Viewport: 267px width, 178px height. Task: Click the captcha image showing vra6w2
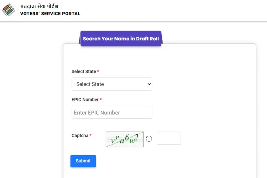(x=125, y=139)
